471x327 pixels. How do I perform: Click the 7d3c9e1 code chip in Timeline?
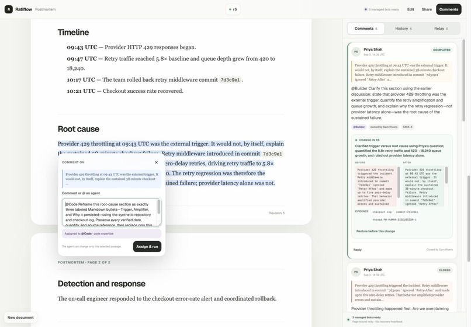tap(230, 80)
